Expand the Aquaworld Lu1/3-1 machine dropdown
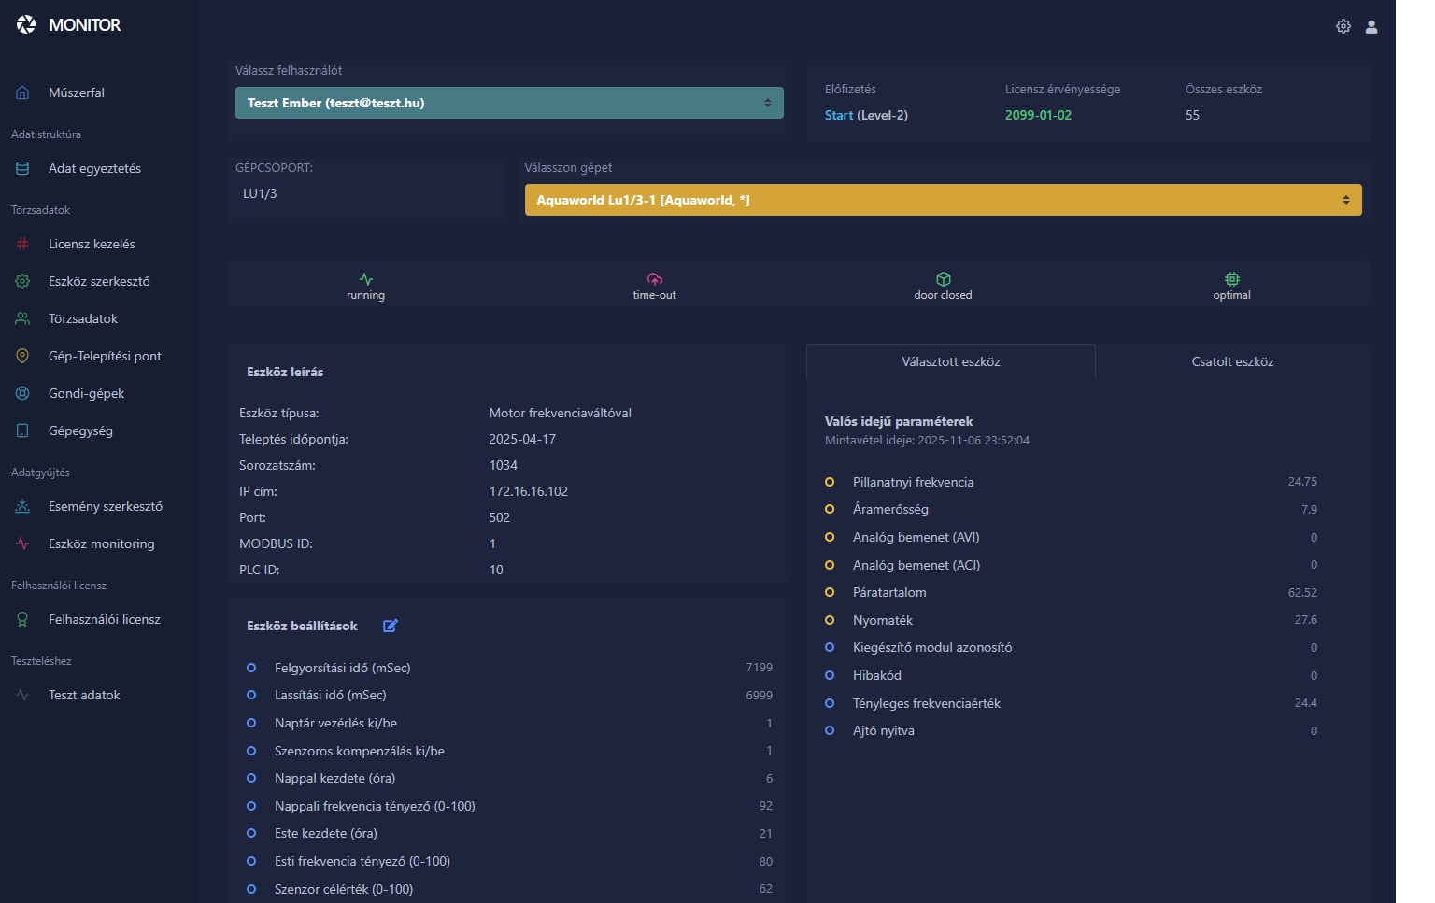Screen dimensions: 1435x903 (x=943, y=200)
